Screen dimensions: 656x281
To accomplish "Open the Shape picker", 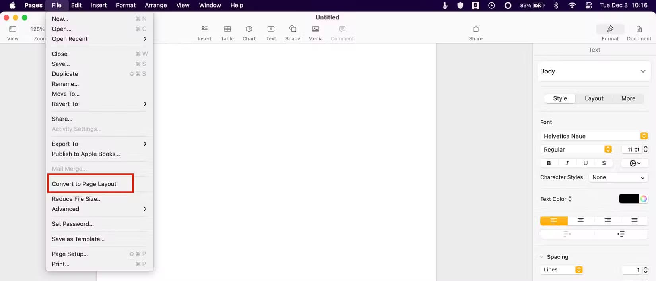I will 293,29.
